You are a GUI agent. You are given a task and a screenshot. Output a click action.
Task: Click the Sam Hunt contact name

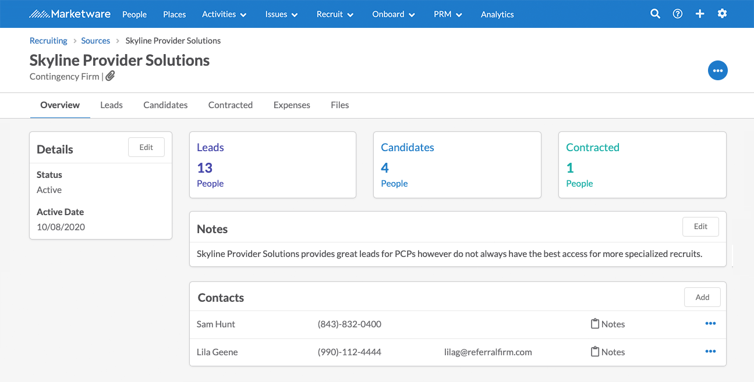tap(216, 324)
